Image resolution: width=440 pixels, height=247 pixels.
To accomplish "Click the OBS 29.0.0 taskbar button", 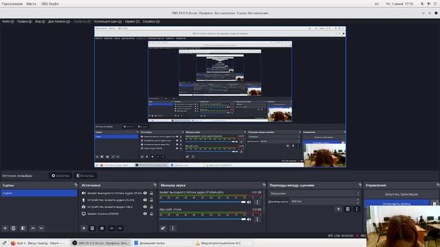I will coord(100,243).
